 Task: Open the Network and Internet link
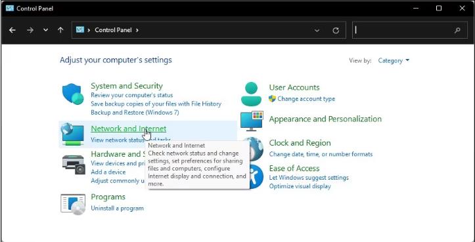click(x=129, y=129)
